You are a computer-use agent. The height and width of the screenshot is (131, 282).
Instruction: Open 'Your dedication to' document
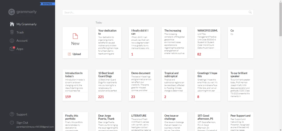coord(108,42)
